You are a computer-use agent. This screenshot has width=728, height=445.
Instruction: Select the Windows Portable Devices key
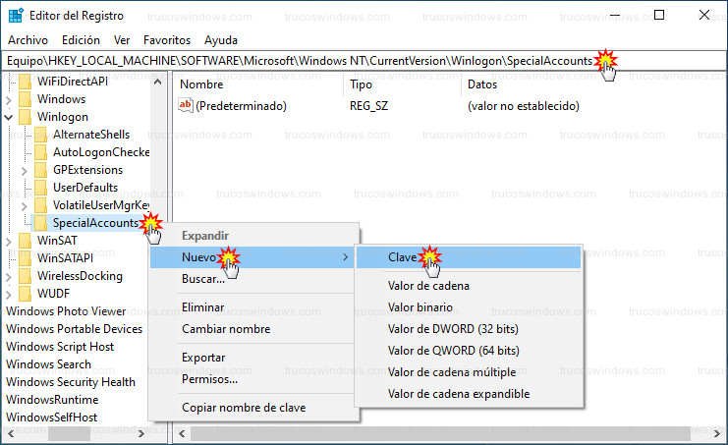pos(75,329)
